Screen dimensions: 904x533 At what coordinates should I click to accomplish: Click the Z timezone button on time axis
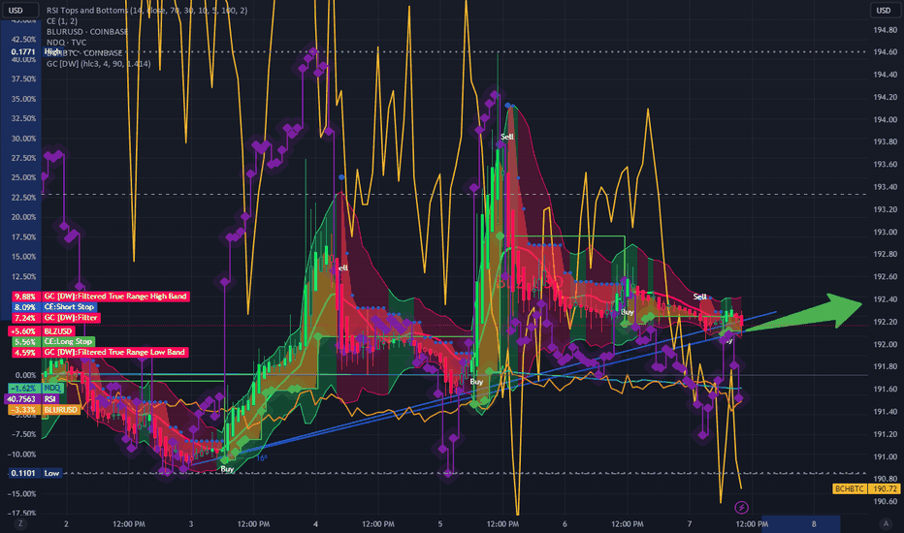coord(20,523)
